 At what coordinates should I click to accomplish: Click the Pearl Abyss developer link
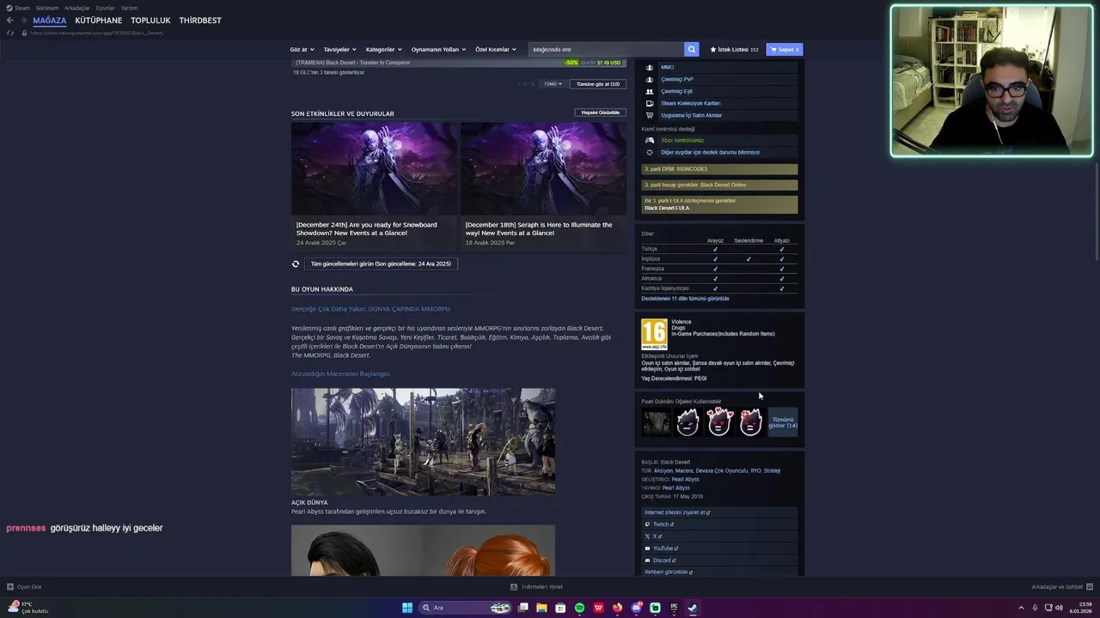coord(685,479)
